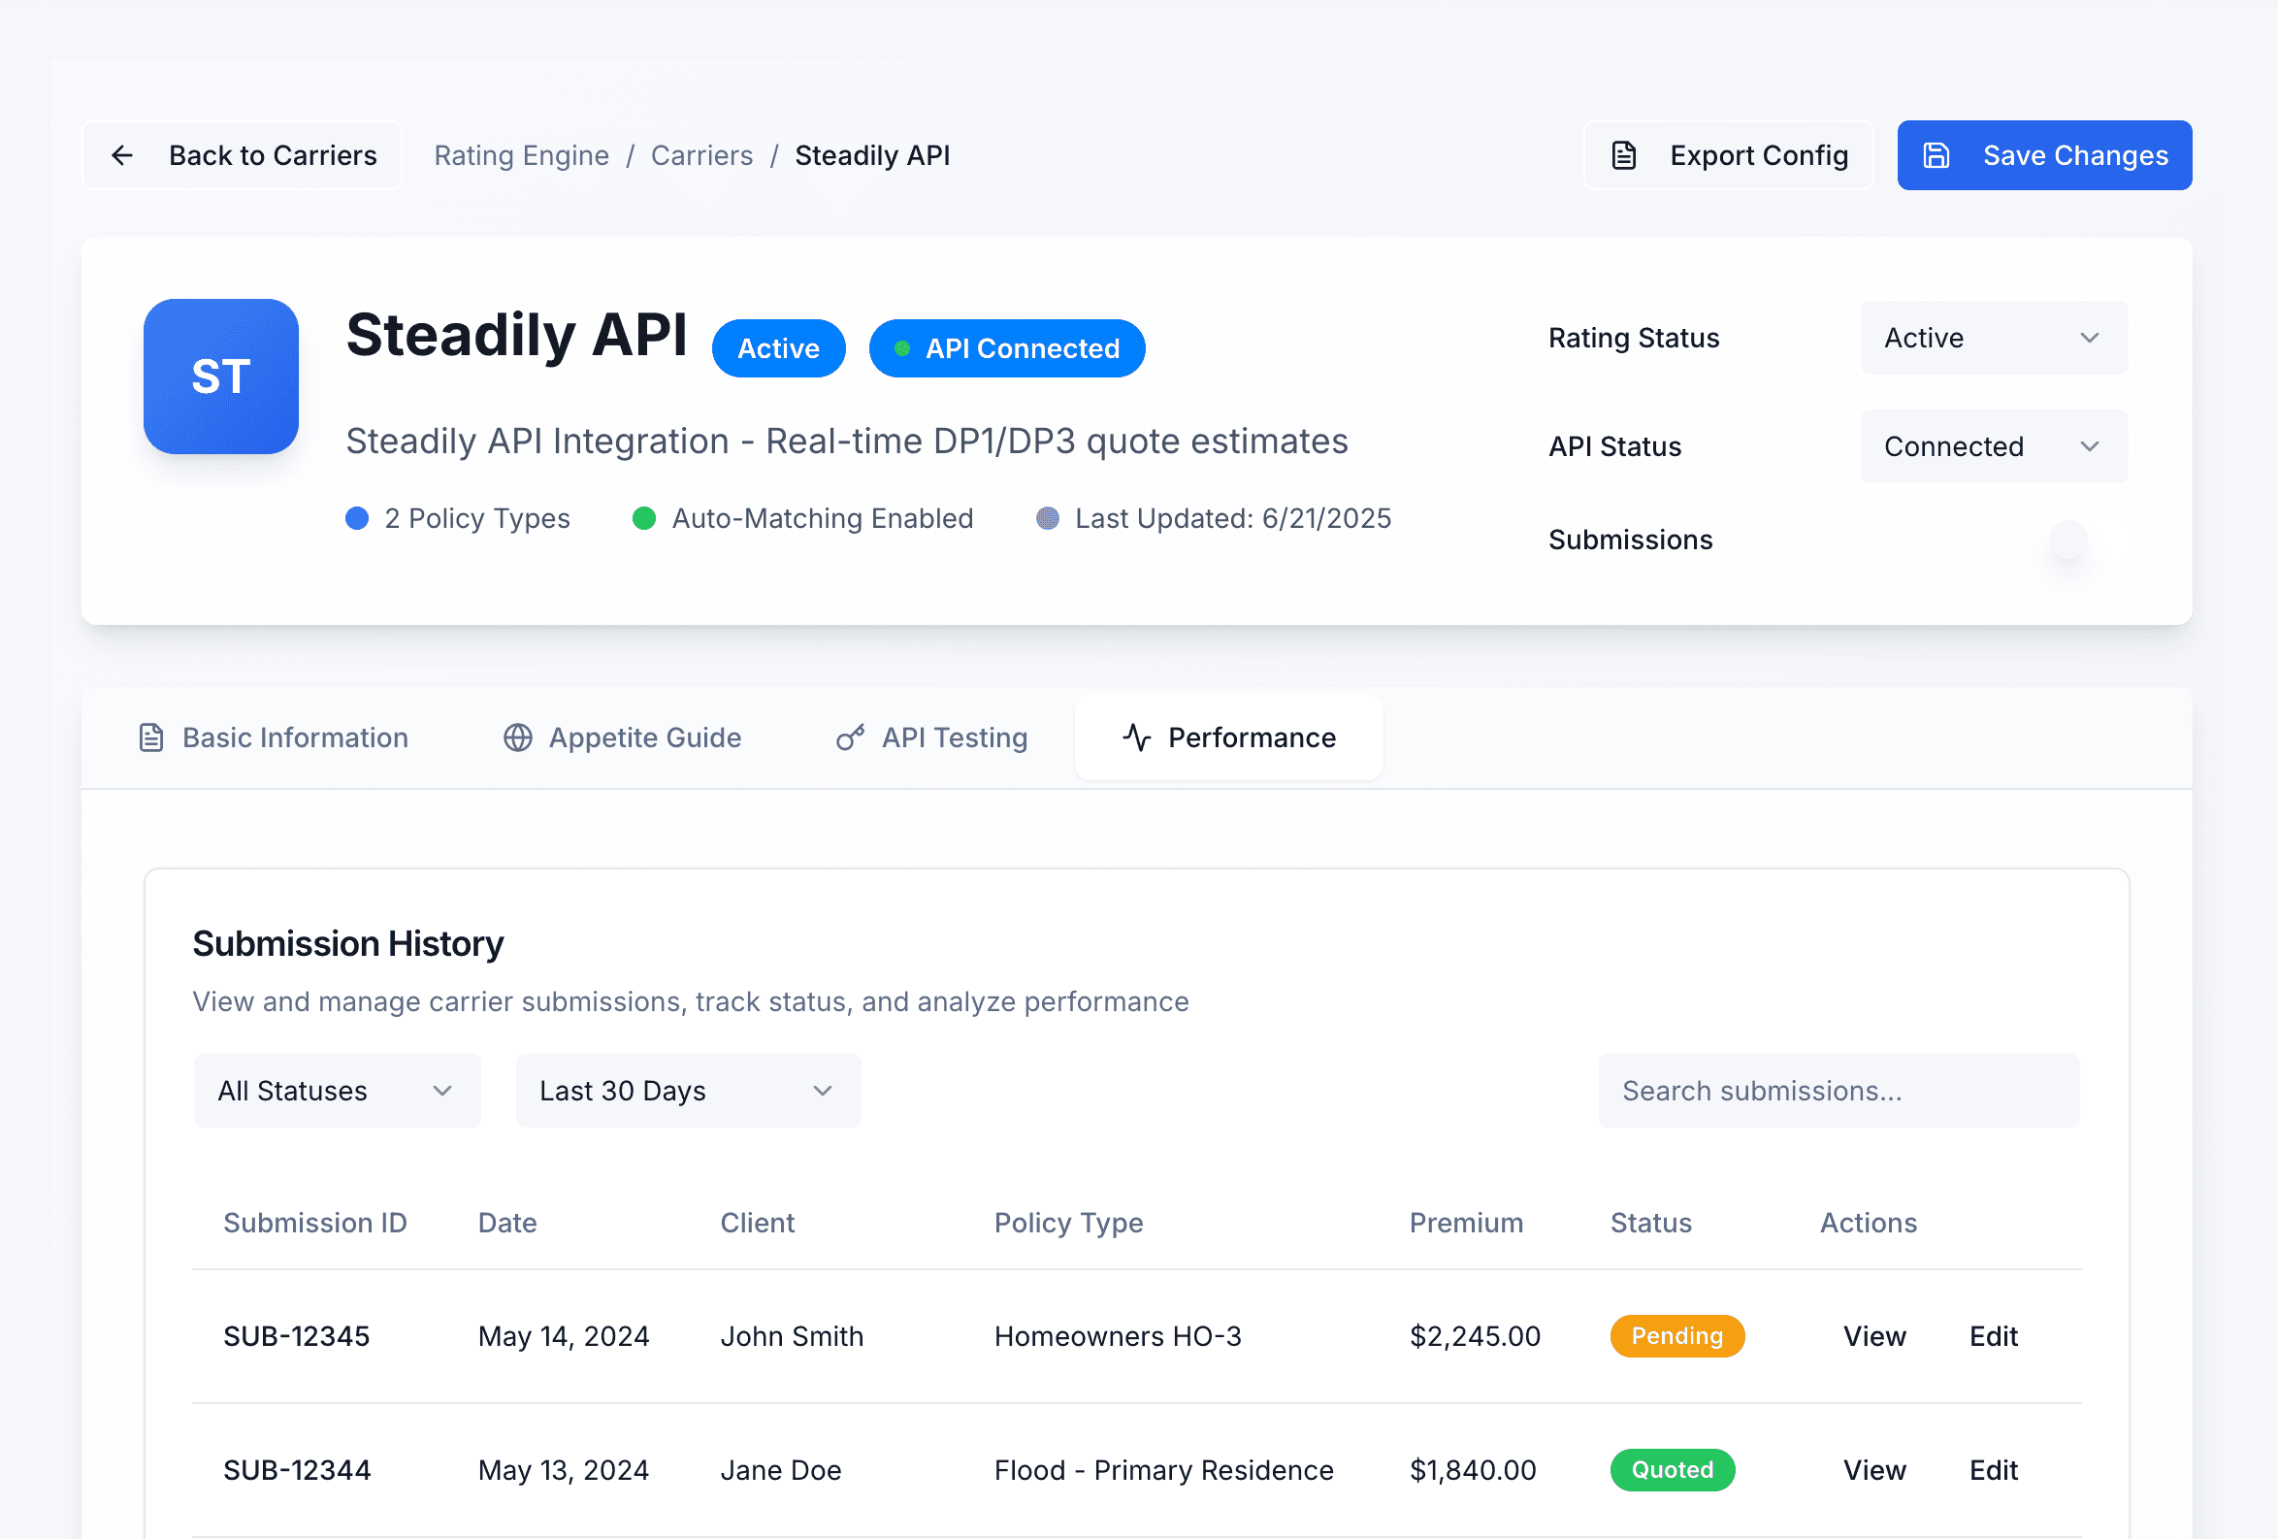Click the Pending status badge
This screenshot has height=1539, width=2278.
click(1676, 1336)
